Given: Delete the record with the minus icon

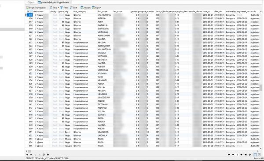Looking at the screenshot, I should (31, 154).
